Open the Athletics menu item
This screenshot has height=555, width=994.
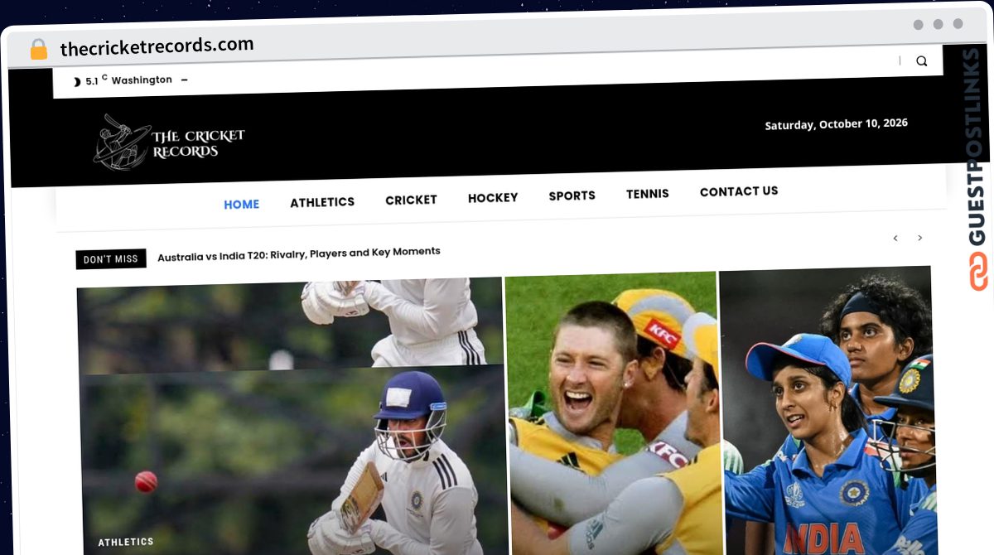322,201
